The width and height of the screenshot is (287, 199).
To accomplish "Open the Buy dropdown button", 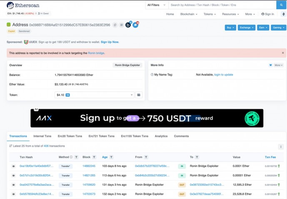I will click(230, 28).
